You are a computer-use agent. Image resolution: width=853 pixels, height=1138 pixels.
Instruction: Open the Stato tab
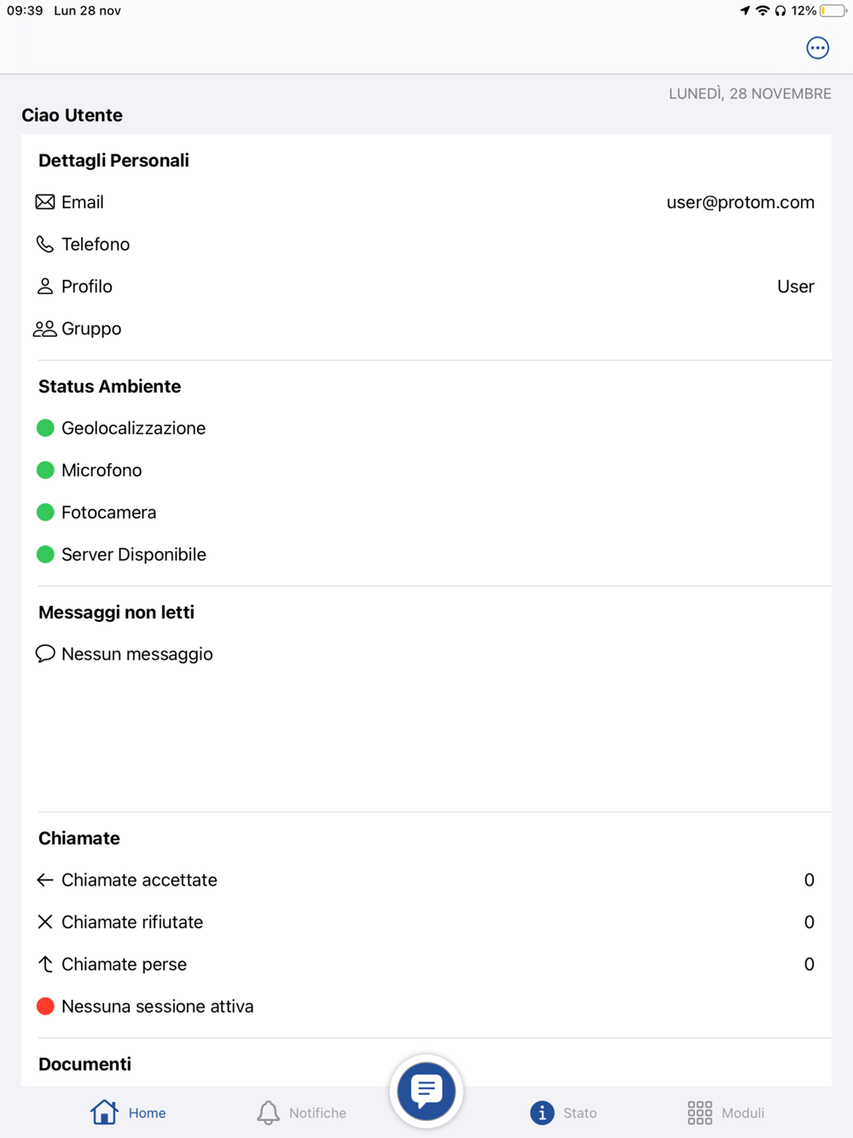(563, 1112)
